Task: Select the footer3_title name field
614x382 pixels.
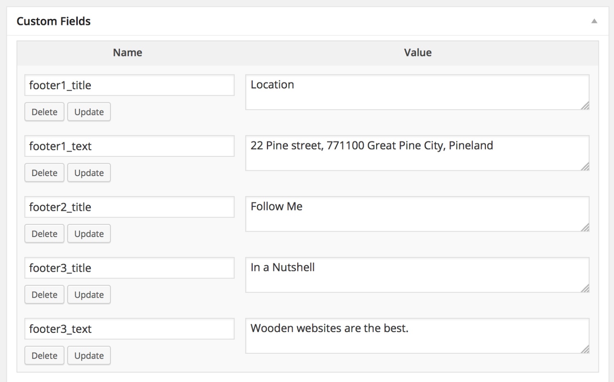Action: pos(129,268)
